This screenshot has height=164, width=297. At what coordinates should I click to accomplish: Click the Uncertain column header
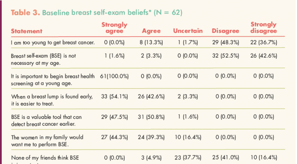[188, 31]
